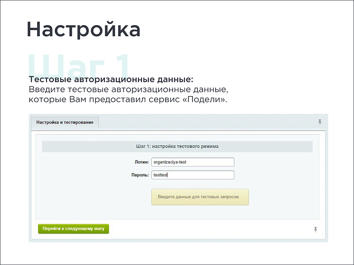Image resolution: width=354 pixels, height=265 pixels.
Task: Click the gray "Шаг 1: настройка тестового режима" header bar
Action: pos(177,146)
